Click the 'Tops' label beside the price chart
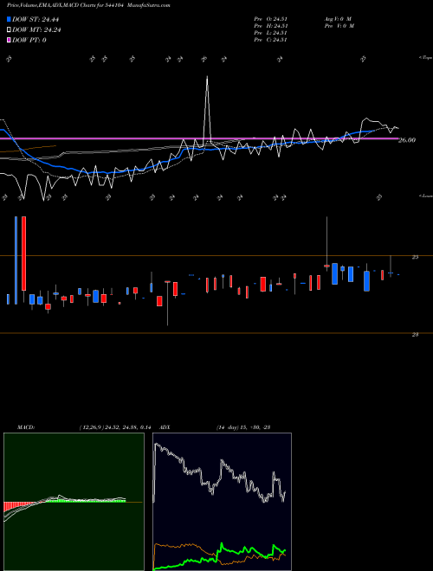This screenshot has height=571, width=433. click(x=425, y=58)
